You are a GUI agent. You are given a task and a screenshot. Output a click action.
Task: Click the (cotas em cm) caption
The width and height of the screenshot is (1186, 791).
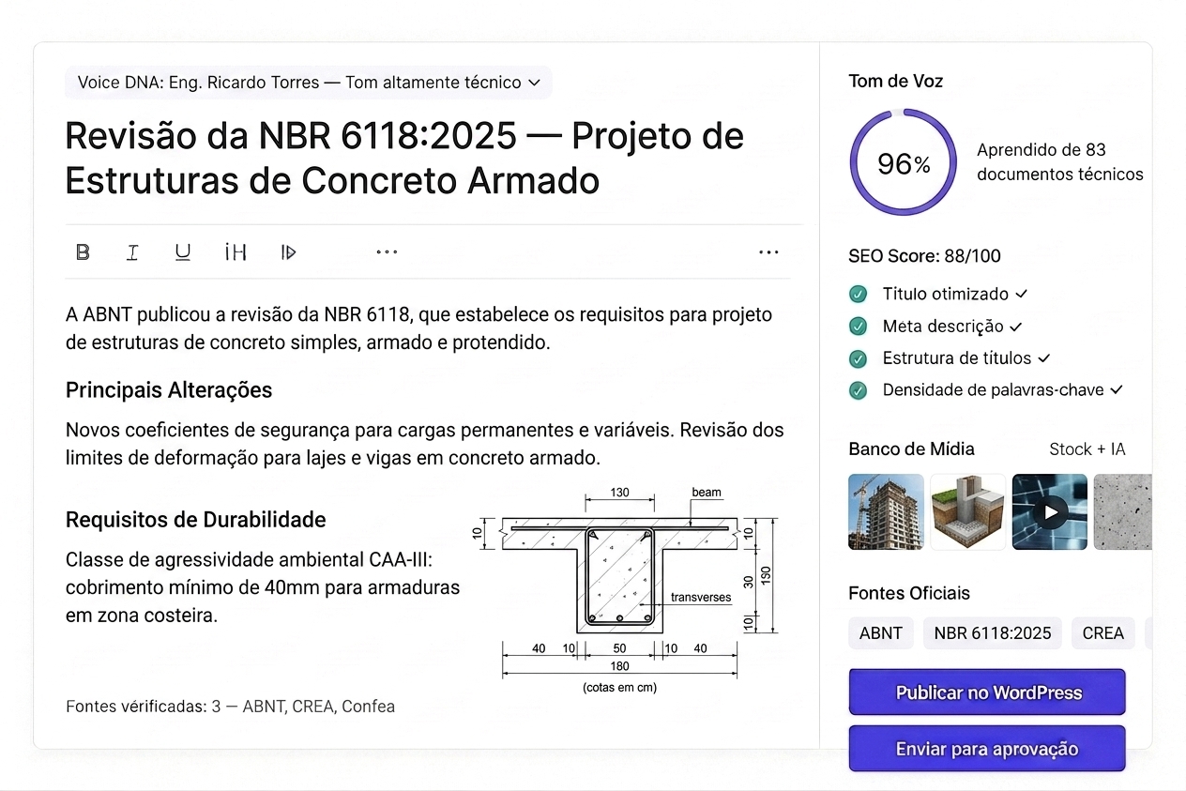point(620,688)
